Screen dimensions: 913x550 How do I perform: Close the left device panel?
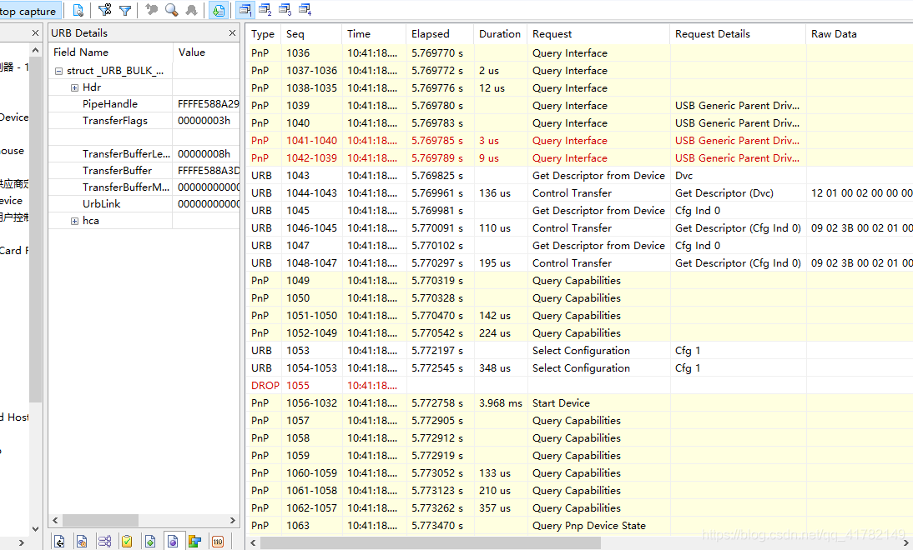(35, 33)
